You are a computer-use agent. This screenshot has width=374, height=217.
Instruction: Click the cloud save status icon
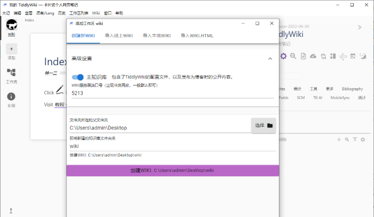point(313,56)
